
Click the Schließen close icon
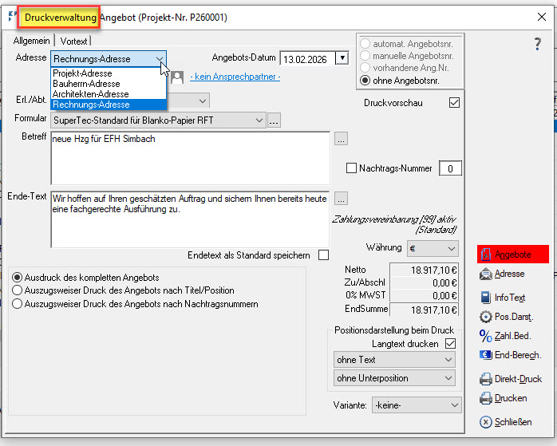click(x=486, y=422)
